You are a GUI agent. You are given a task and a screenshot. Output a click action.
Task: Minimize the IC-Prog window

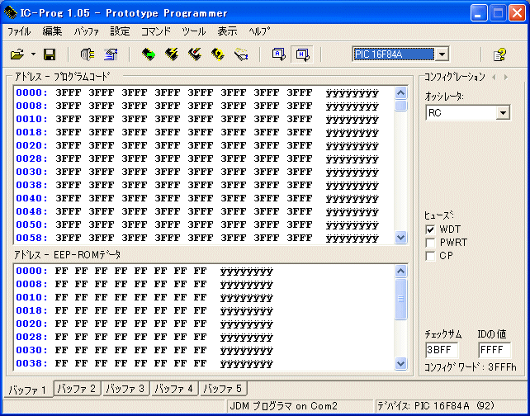[x=478, y=13]
